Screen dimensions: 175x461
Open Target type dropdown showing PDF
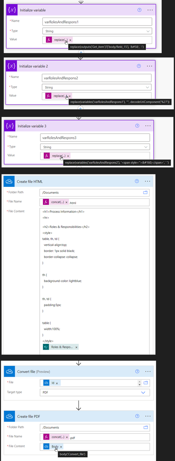pos(94,392)
